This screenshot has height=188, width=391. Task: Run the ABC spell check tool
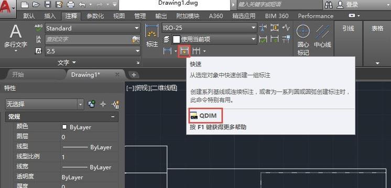click(38, 28)
